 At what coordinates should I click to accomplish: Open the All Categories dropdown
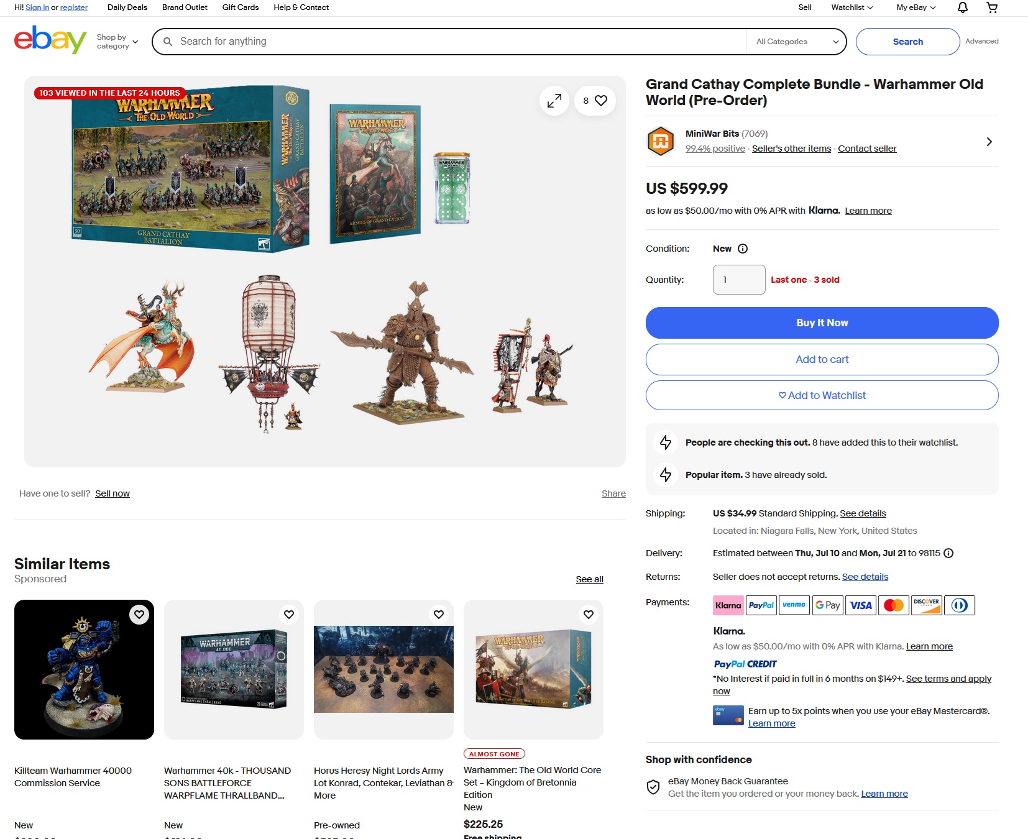click(797, 42)
